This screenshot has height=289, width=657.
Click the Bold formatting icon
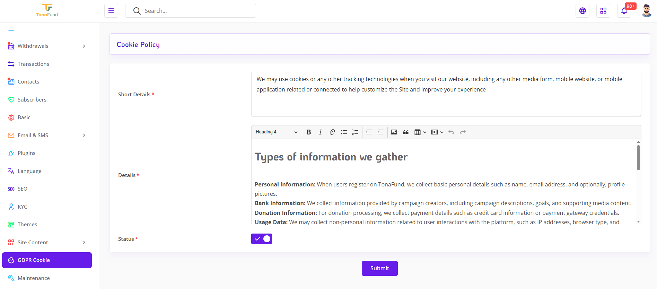(308, 132)
